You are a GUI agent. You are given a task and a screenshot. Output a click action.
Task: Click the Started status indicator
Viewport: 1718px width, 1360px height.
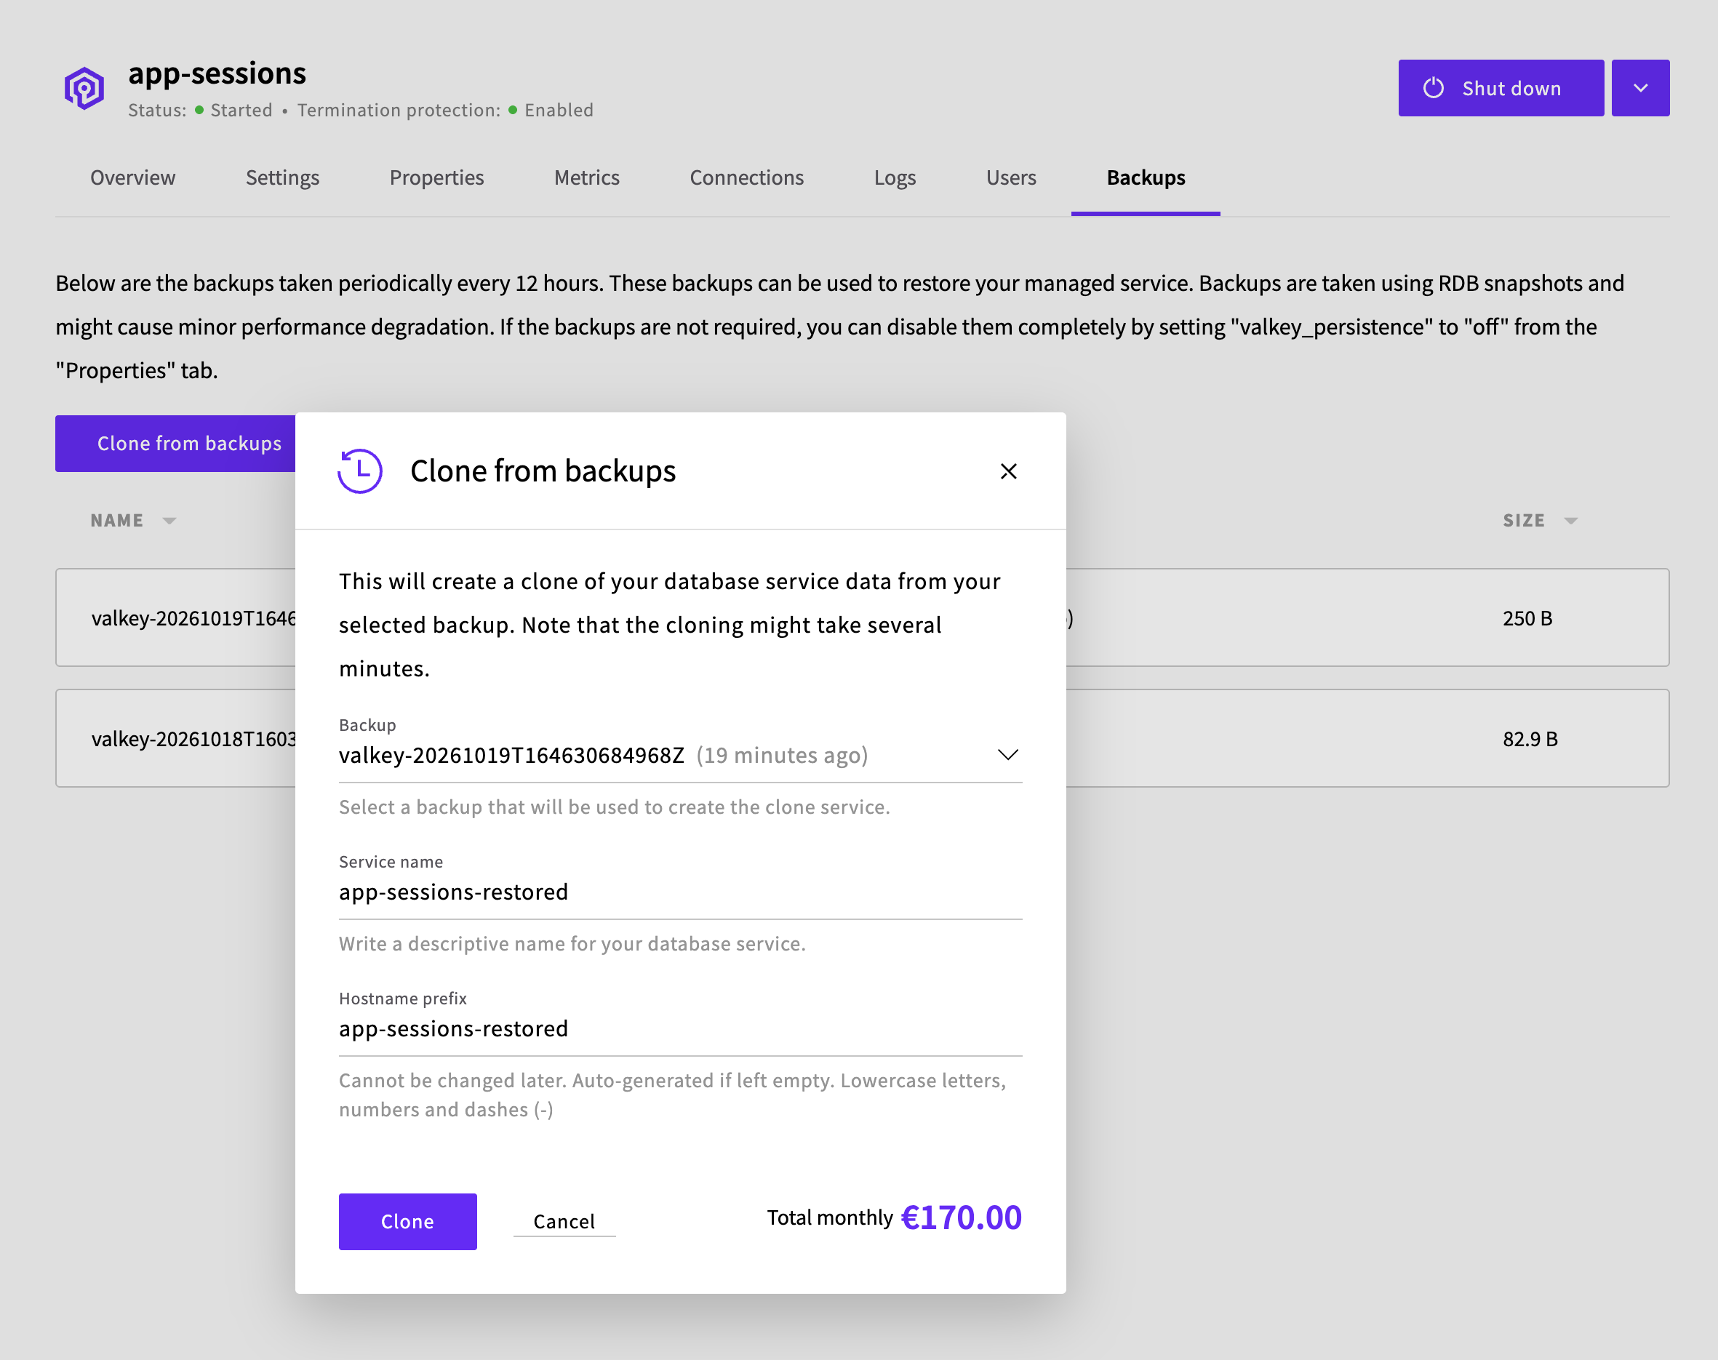point(233,110)
